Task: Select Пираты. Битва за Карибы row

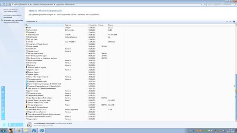Action: click(74, 112)
